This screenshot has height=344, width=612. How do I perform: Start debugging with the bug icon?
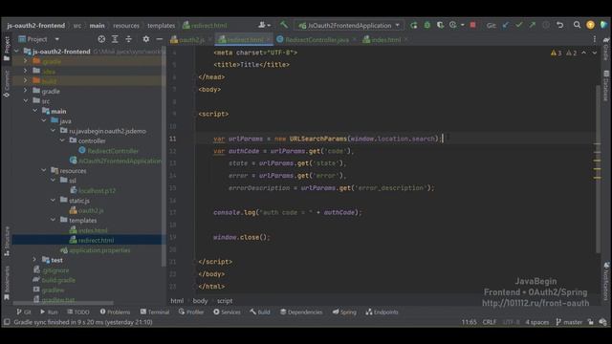(427, 26)
